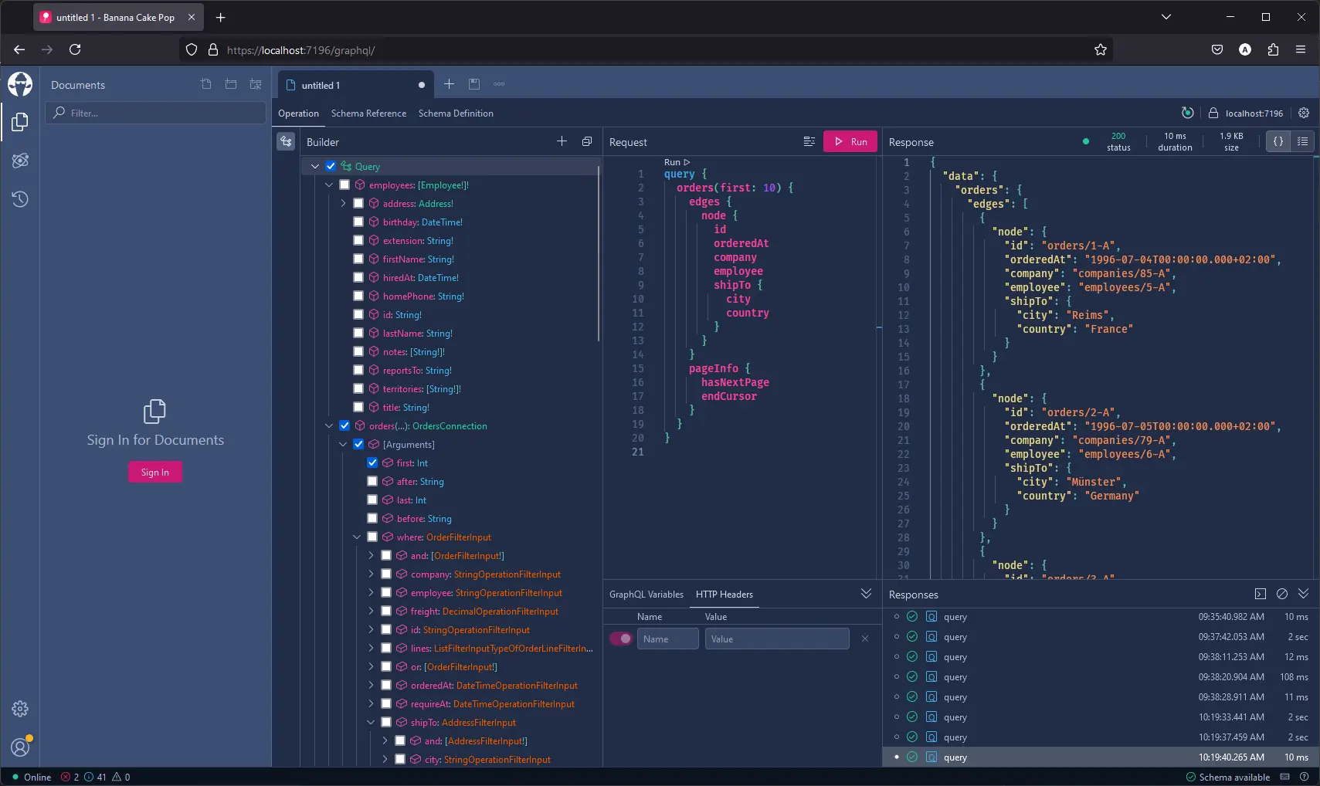Collapse the where filter node
1320x786 pixels.
(357, 537)
